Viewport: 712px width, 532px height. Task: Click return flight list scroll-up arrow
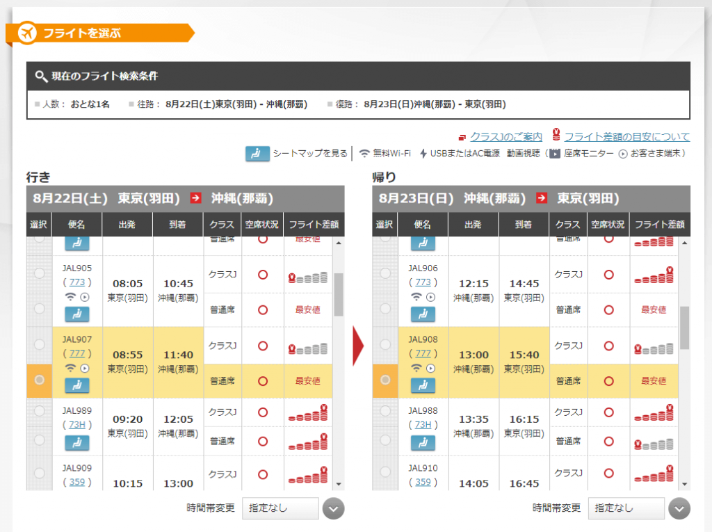coord(685,243)
